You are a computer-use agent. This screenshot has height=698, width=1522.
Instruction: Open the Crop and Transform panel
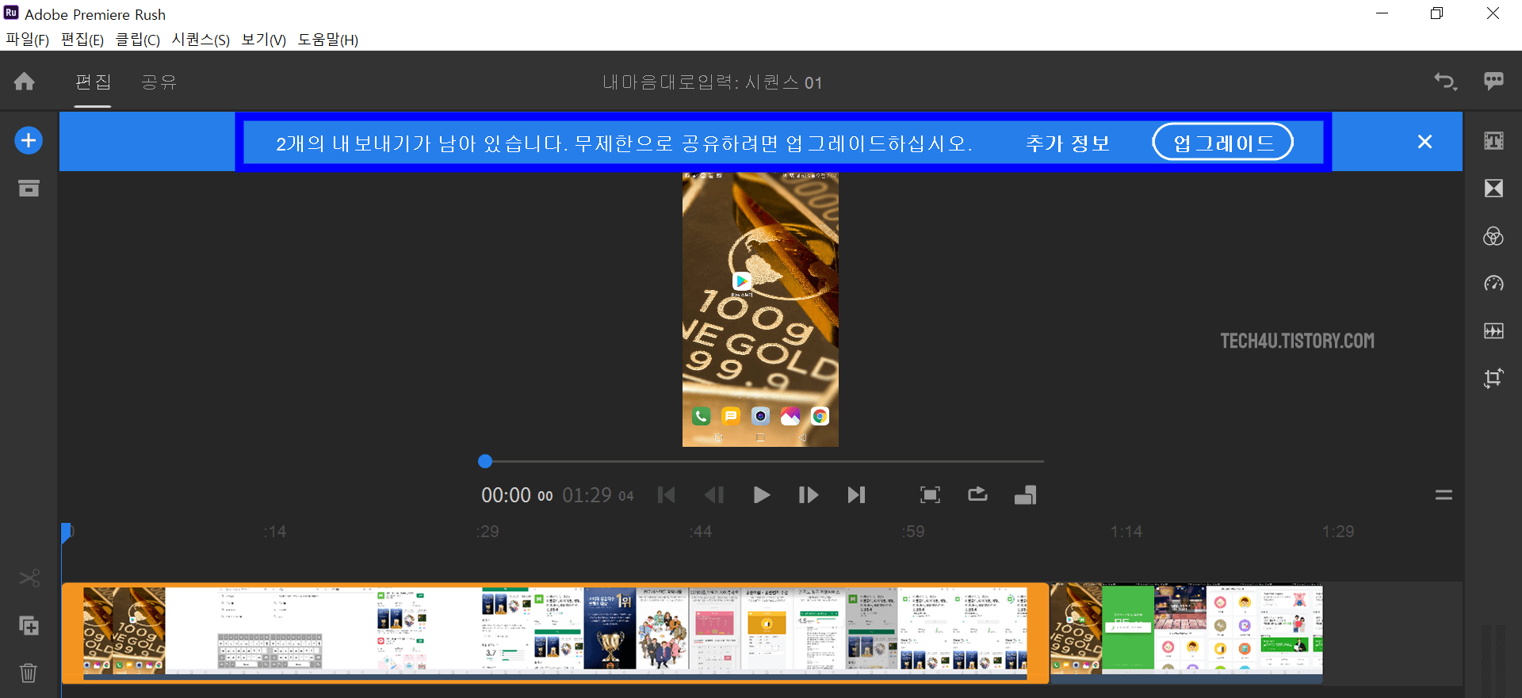pyautogui.click(x=1493, y=378)
